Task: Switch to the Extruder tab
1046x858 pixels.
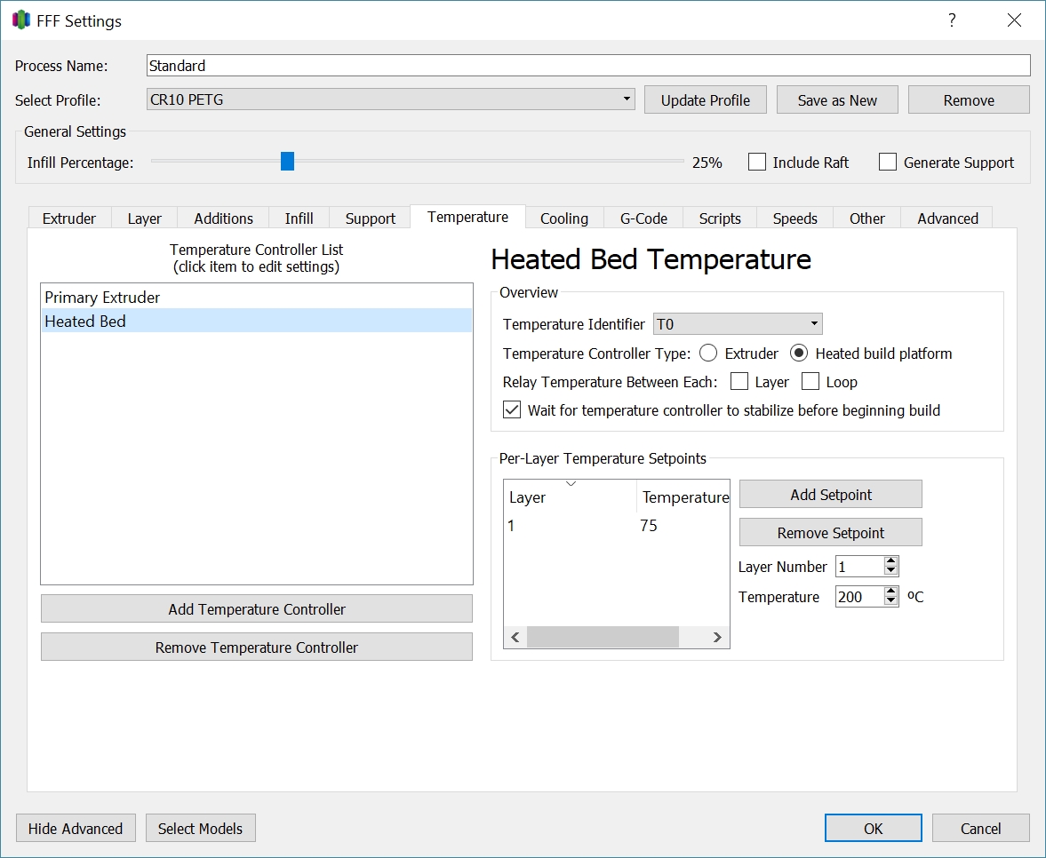Action: click(x=68, y=218)
